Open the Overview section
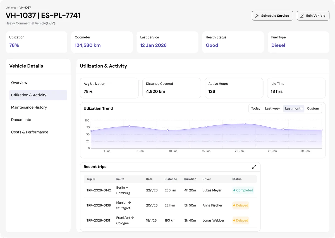335x238 pixels. tap(19, 83)
